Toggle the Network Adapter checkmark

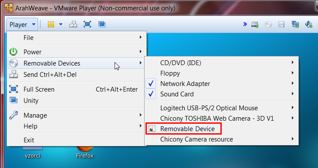point(151,83)
